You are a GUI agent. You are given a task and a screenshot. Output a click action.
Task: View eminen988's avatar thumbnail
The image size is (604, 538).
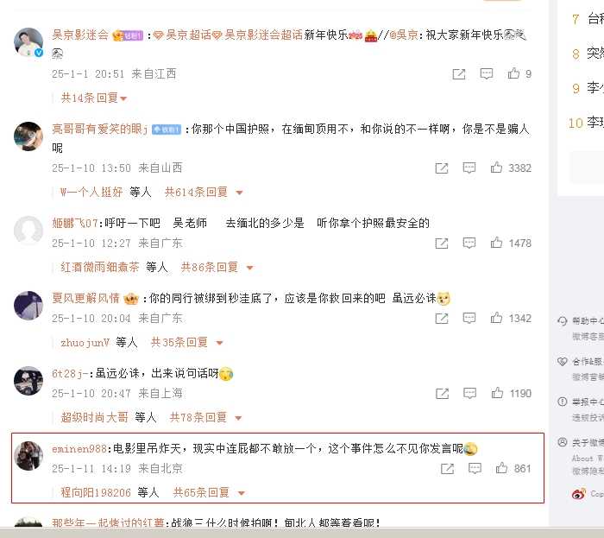click(x=28, y=455)
